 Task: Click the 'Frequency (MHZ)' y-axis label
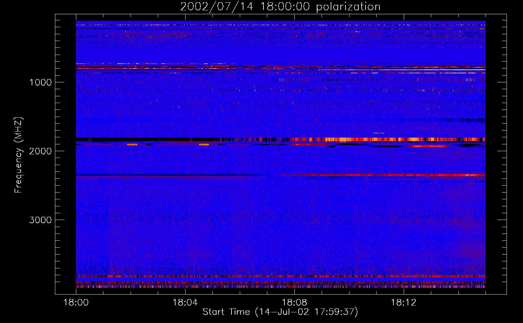pyautogui.click(x=19, y=155)
